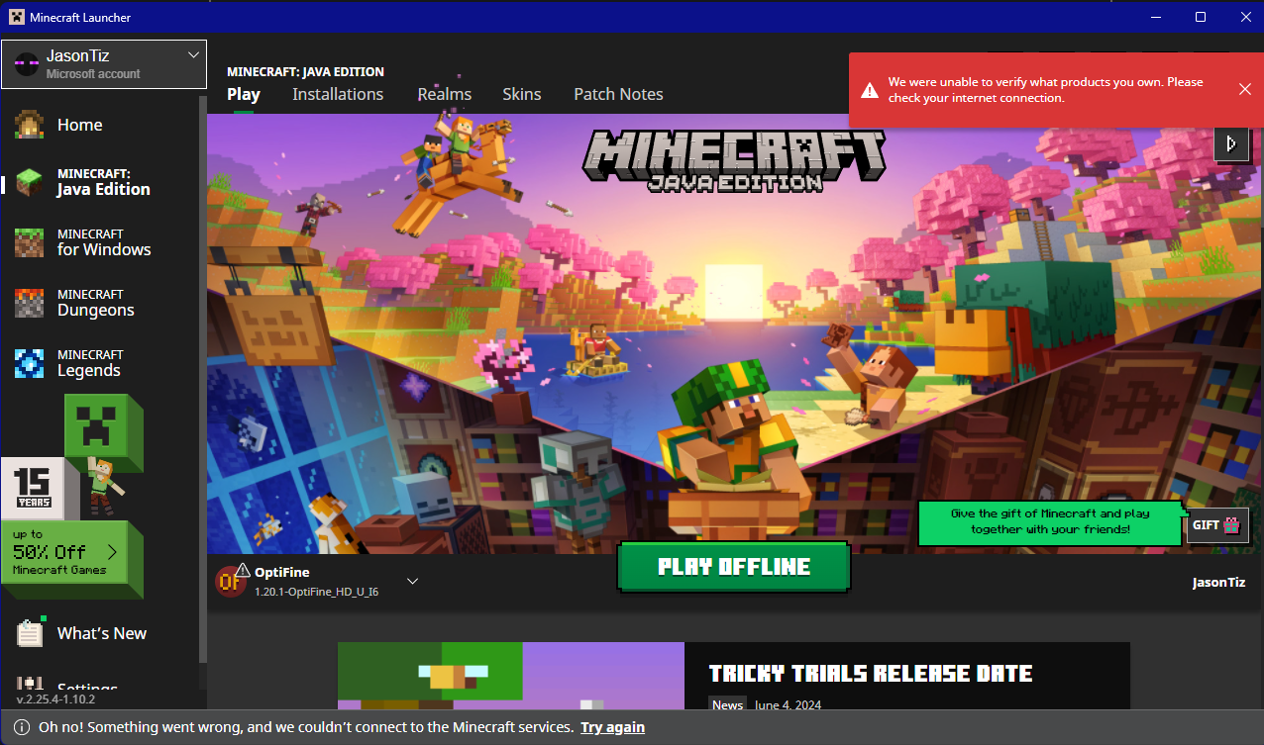The height and width of the screenshot is (745, 1264).
Task: Click the Tricky Trials news thumbnail
Action: point(511,676)
